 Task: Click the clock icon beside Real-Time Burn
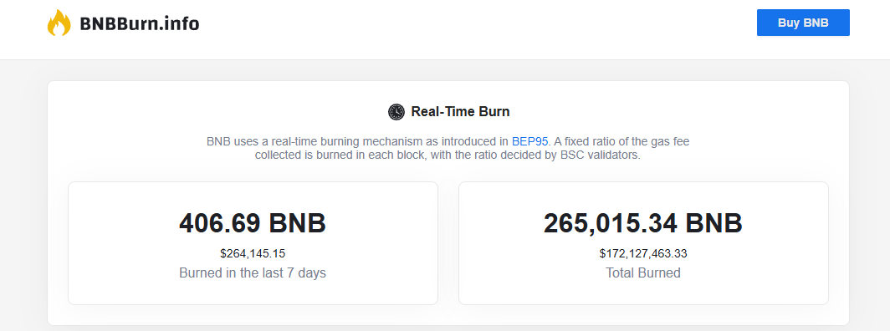396,112
